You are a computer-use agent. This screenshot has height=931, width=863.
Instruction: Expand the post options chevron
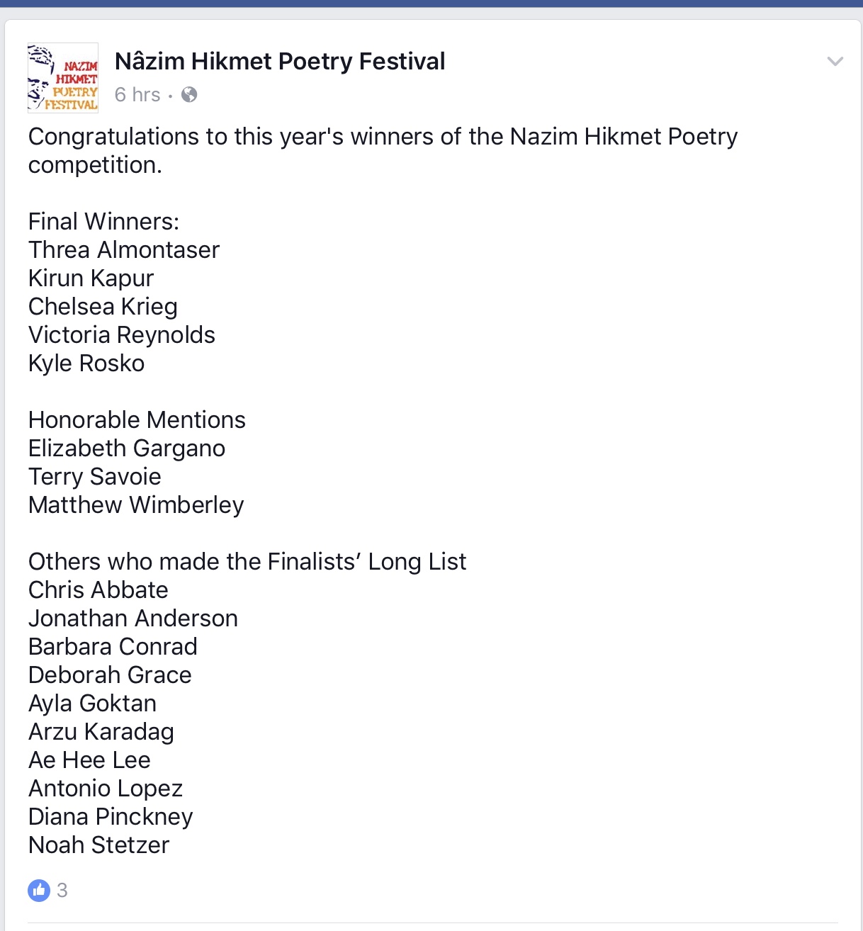click(x=835, y=62)
